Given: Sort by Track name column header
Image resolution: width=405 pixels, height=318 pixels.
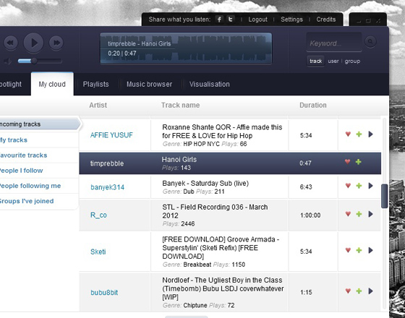Looking at the screenshot, I should [180, 105].
